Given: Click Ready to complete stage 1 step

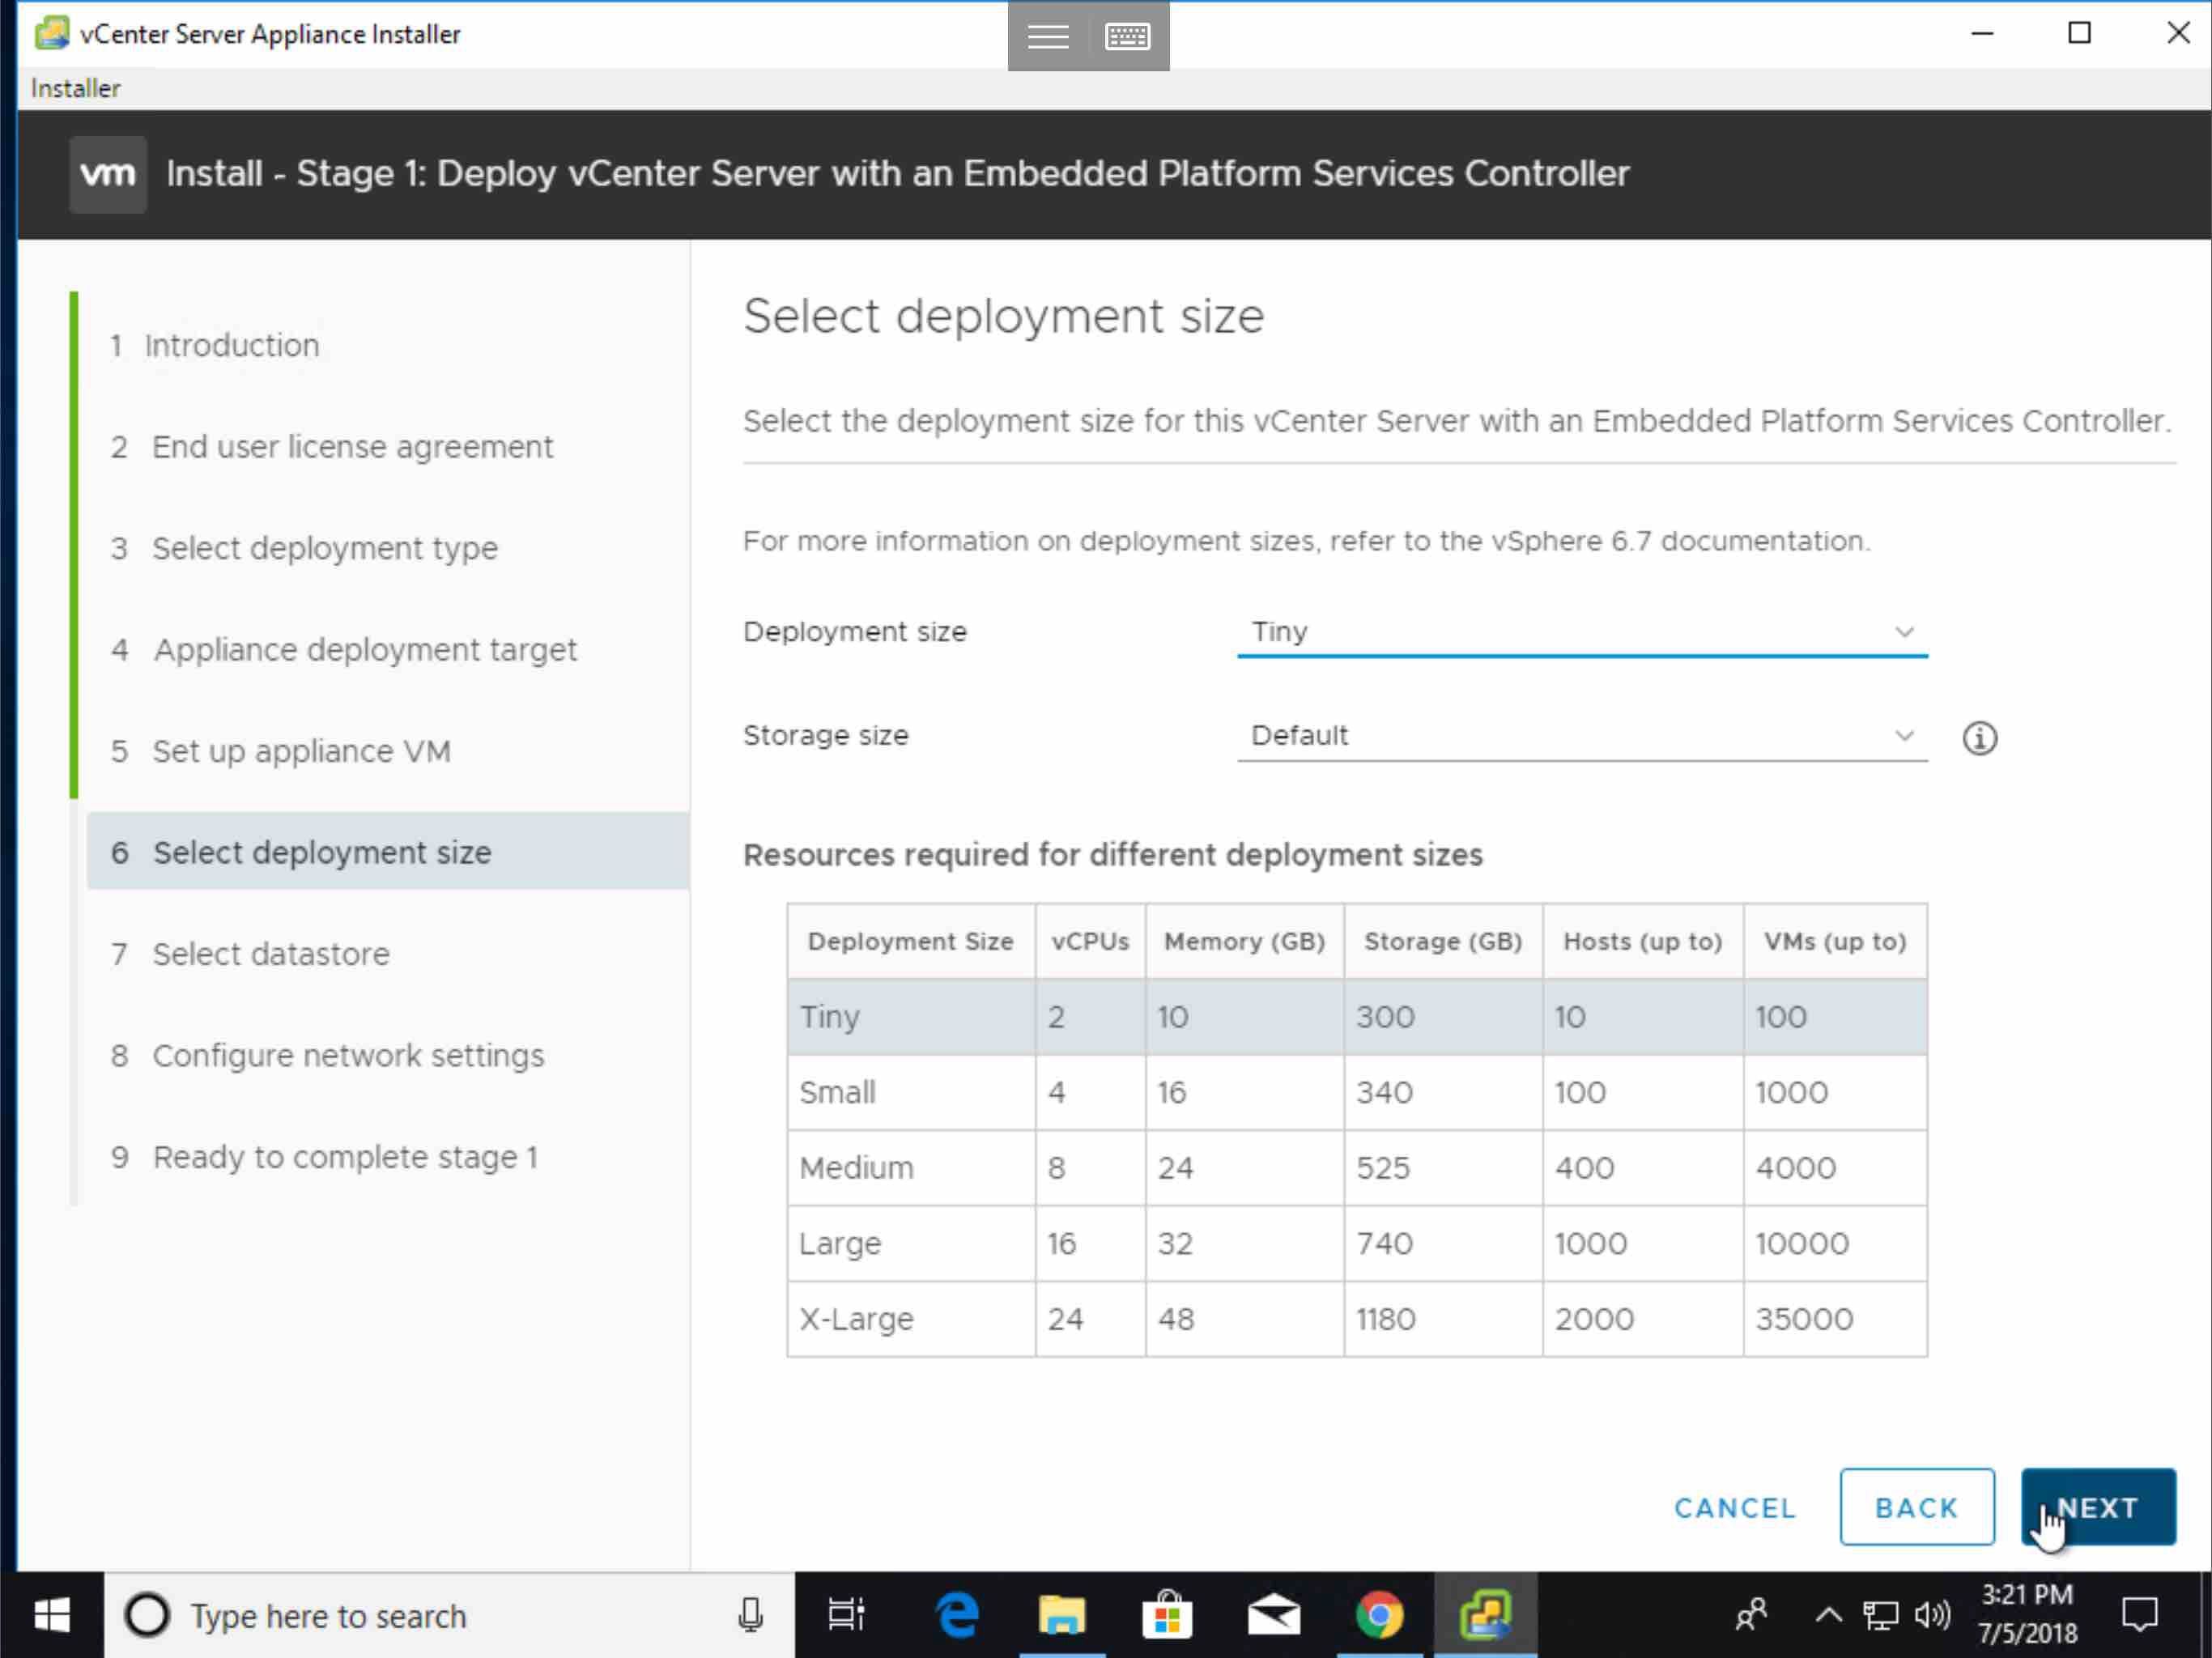Looking at the screenshot, I should (324, 1157).
